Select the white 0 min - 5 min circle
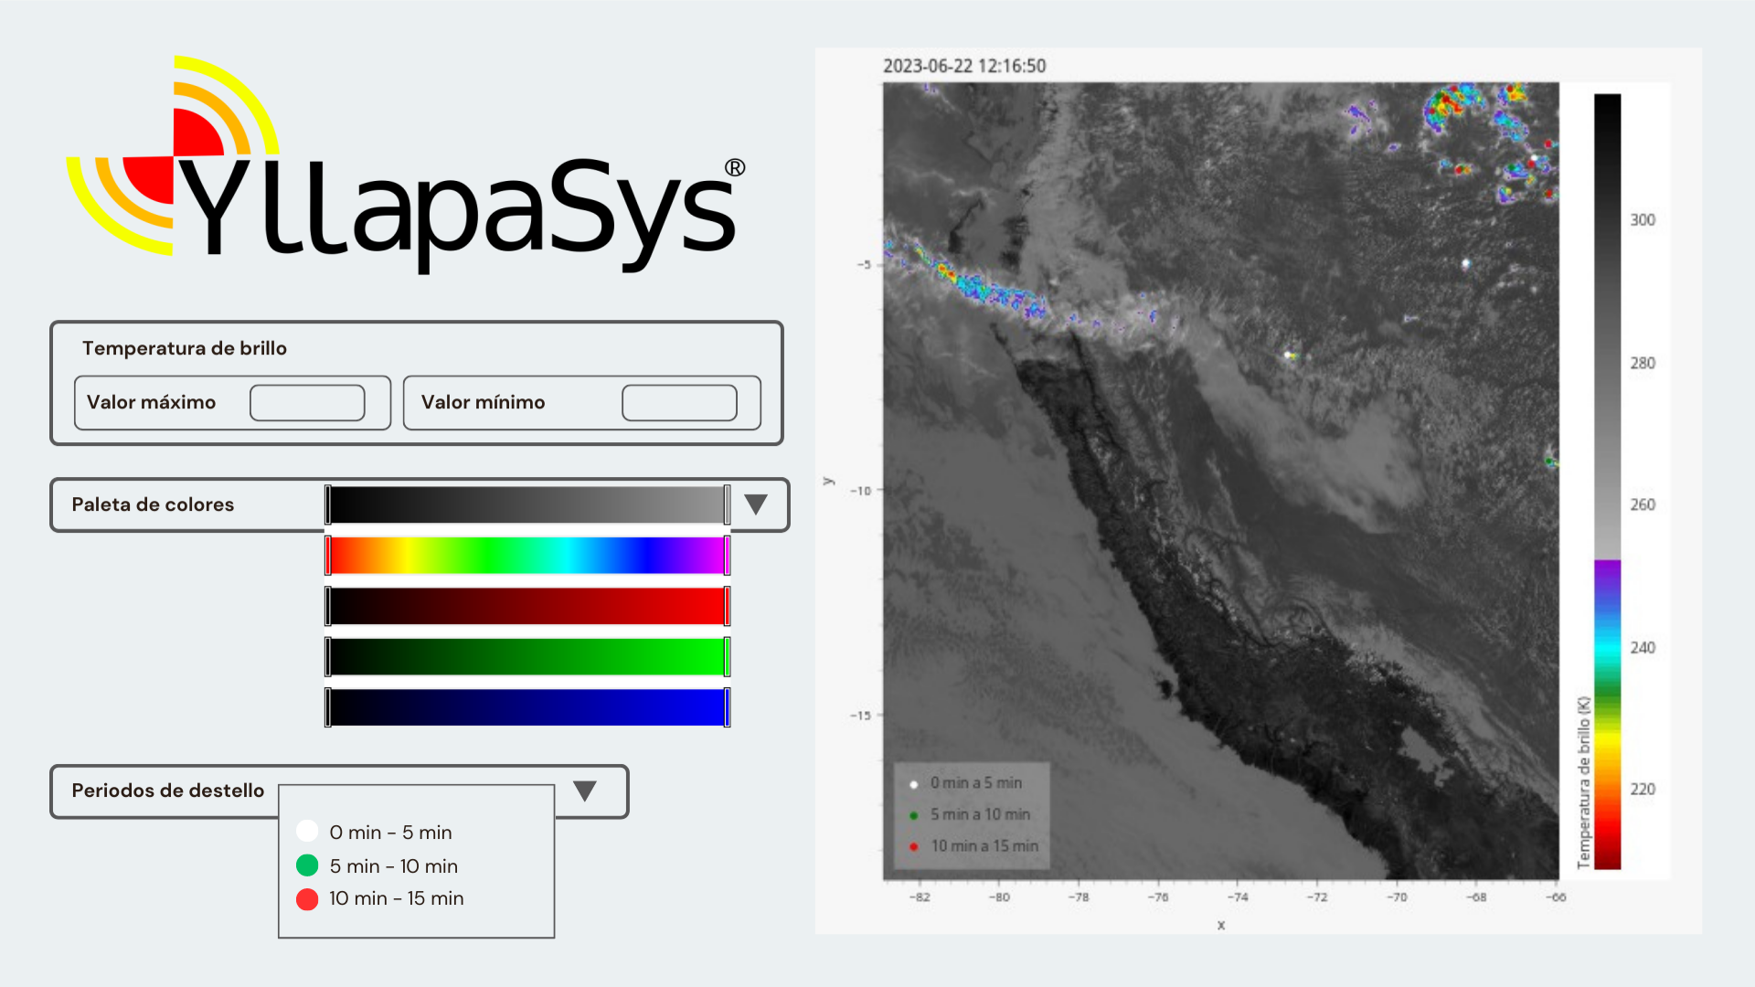 click(307, 831)
